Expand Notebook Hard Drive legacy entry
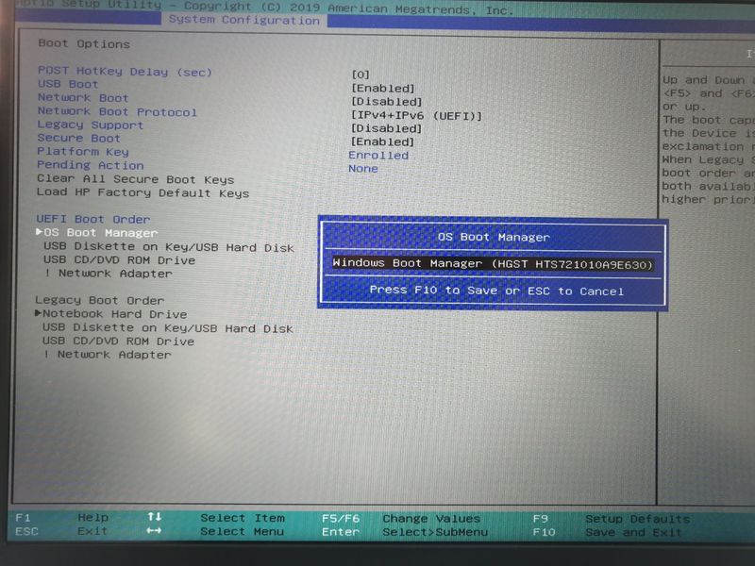 click(x=110, y=314)
